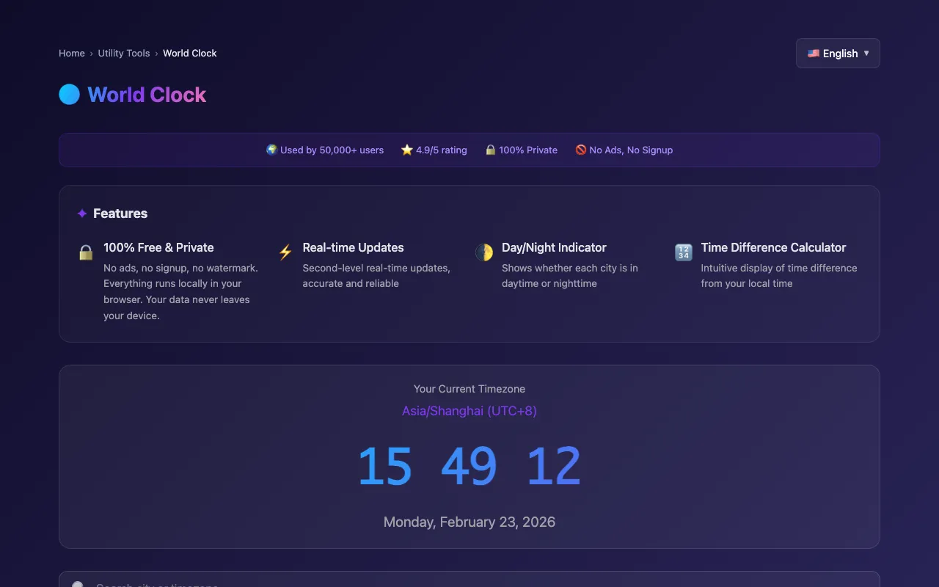Click the 100% Free & Private feature title
Viewport: 939px width, 587px height.
(x=158, y=247)
